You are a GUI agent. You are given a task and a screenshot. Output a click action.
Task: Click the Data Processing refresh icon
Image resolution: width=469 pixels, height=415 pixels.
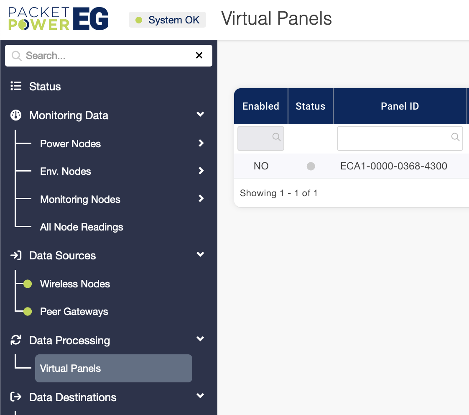[16, 340]
